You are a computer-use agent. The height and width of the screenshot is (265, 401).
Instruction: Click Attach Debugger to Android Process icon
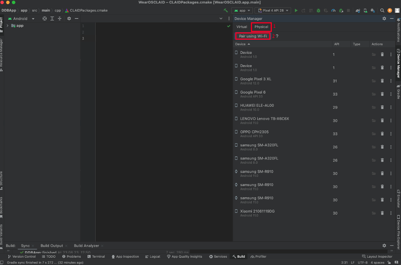pyautogui.click(x=341, y=10)
